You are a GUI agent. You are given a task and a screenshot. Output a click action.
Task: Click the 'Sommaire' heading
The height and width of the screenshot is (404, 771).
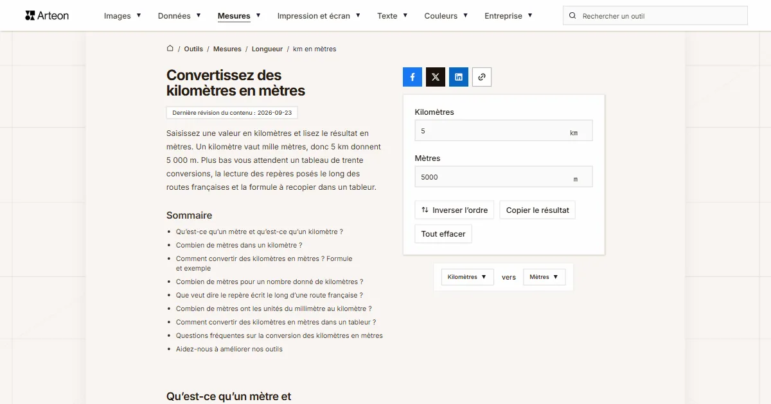[x=189, y=215]
